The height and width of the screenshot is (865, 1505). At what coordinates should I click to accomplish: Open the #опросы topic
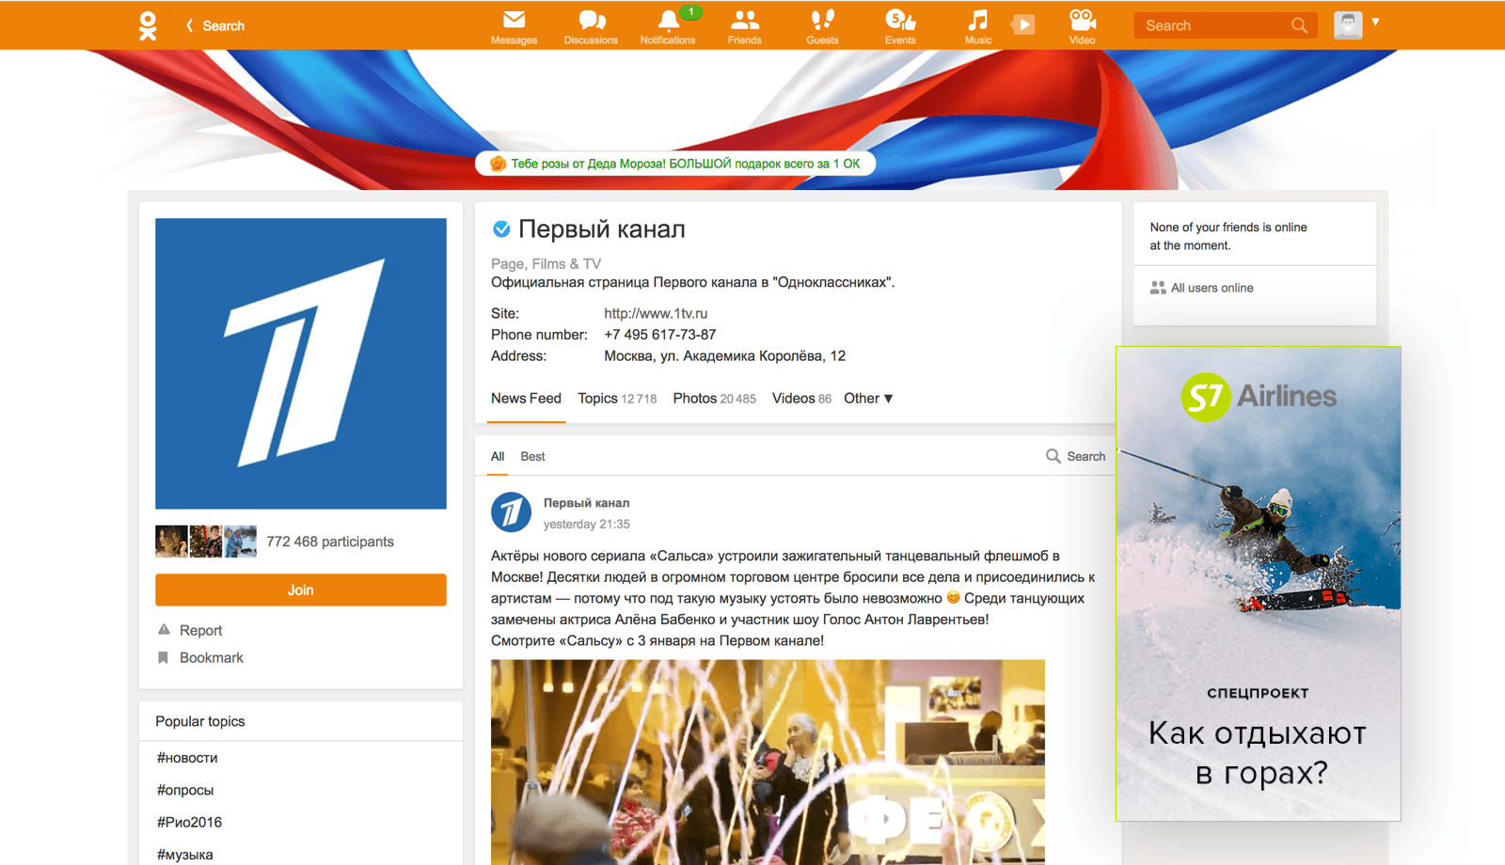click(185, 790)
